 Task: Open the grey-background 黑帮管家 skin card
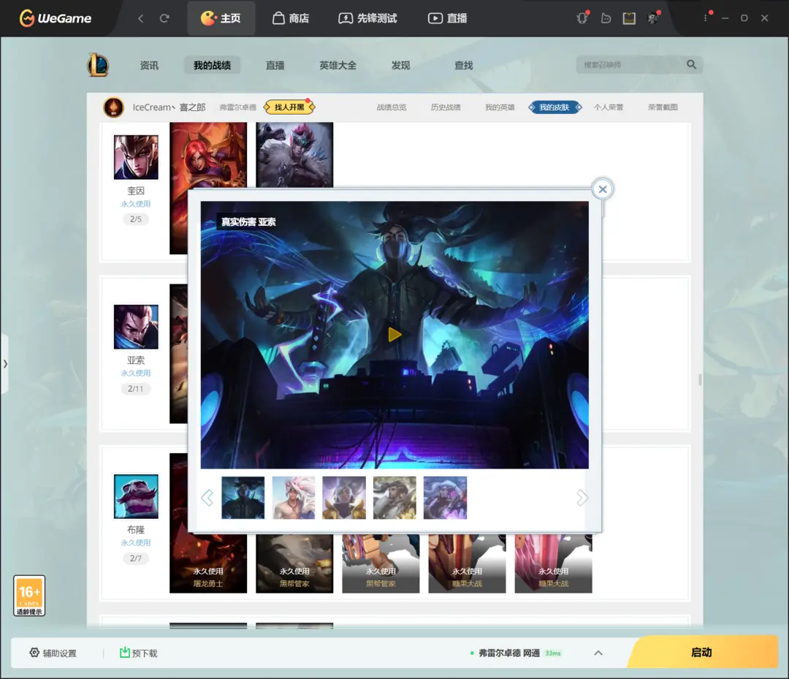point(381,564)
